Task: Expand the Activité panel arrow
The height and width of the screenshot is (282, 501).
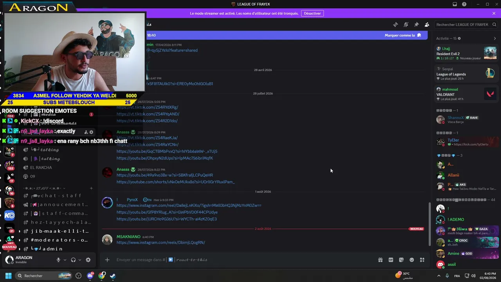Action: [x=495, y=38]
